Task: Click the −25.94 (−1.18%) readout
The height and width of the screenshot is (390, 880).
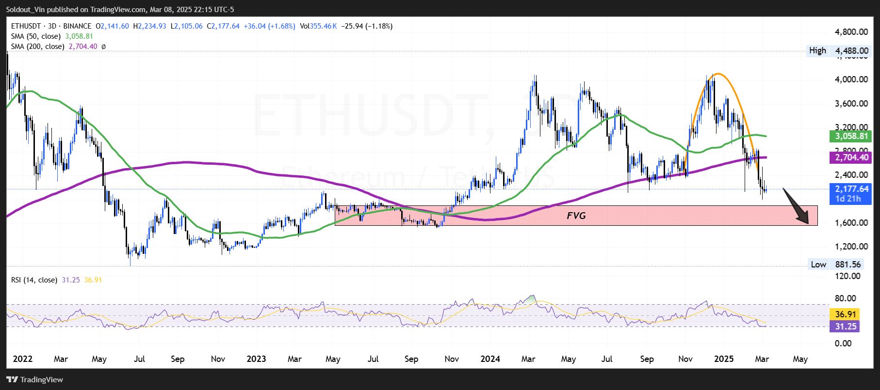Action: click(367, 26)
